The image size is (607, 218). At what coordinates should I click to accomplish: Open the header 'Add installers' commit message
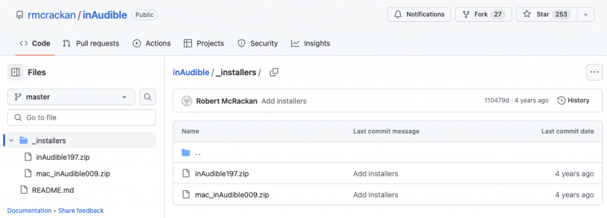click(x=284, y=101)
